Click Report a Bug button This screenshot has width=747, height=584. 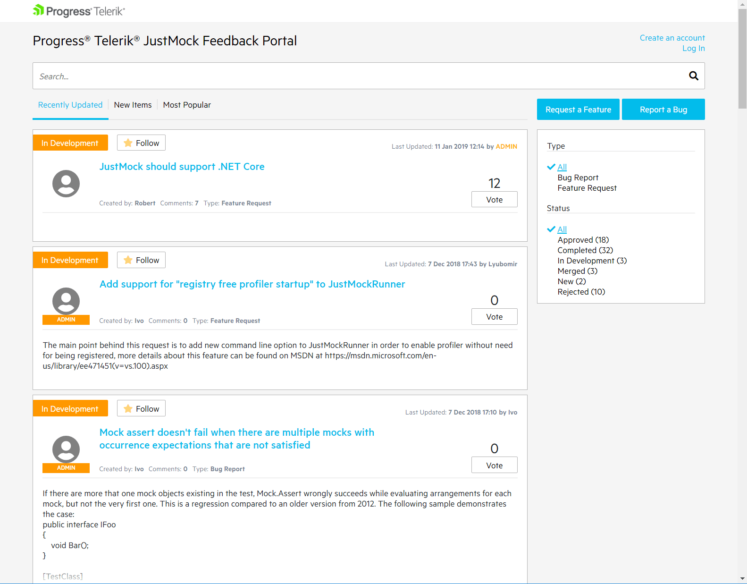(x=663, y=110)
